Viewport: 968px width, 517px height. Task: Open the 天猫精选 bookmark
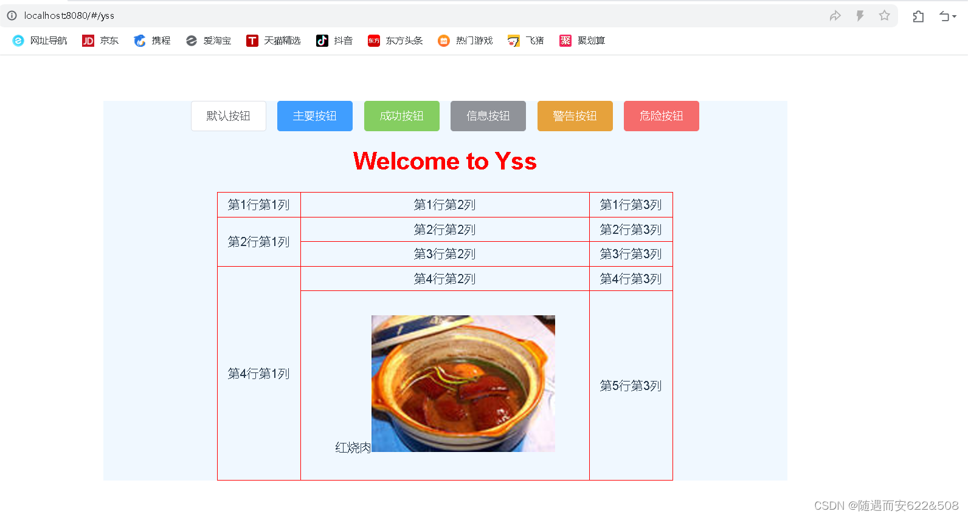tap(274, 41)
